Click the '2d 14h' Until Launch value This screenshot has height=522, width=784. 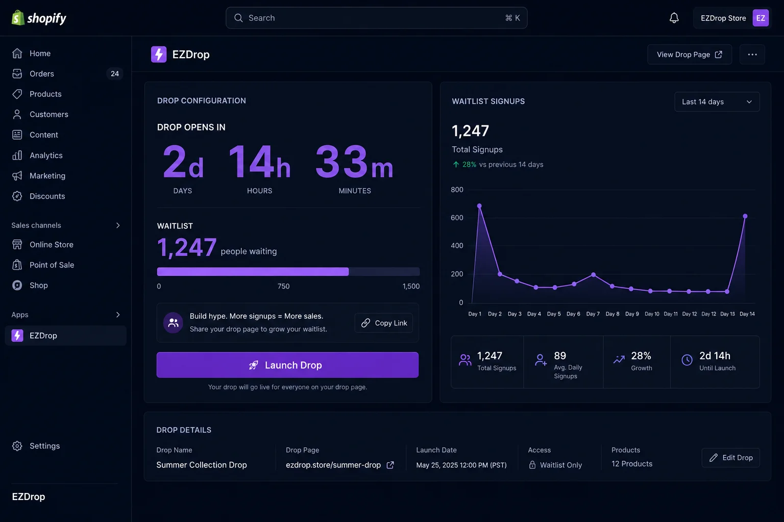click(x=715, y=356)
